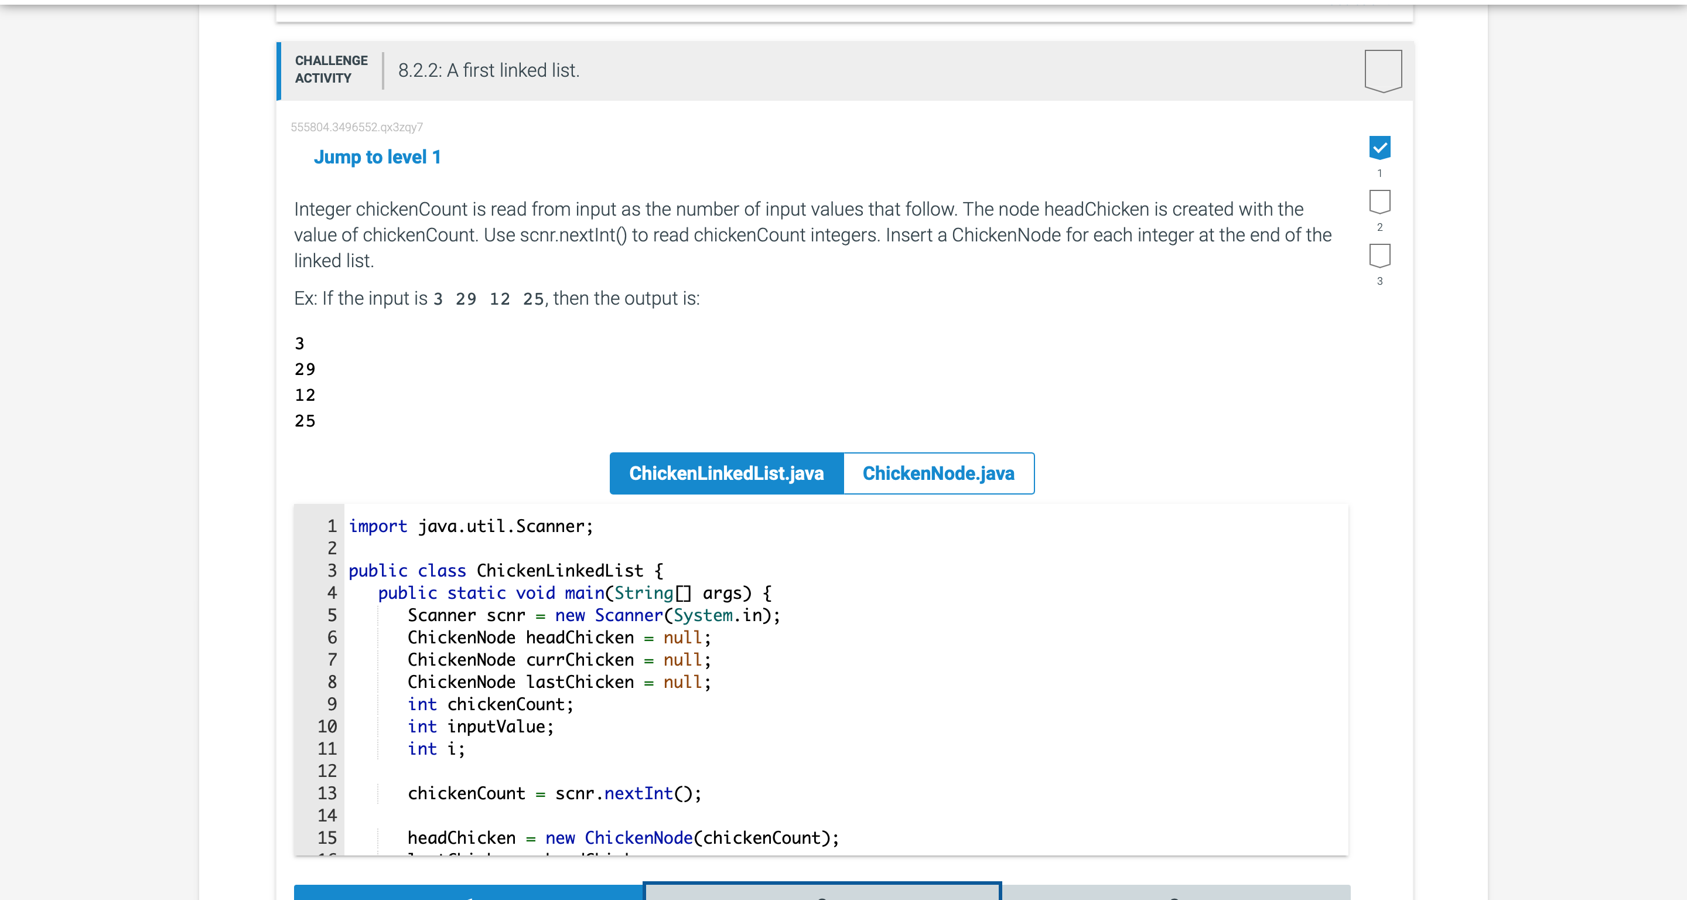The width and height of the screenshot is (1687, 900).
Task: Open the "Jump to level 1" link
Action: coord(377,156)
